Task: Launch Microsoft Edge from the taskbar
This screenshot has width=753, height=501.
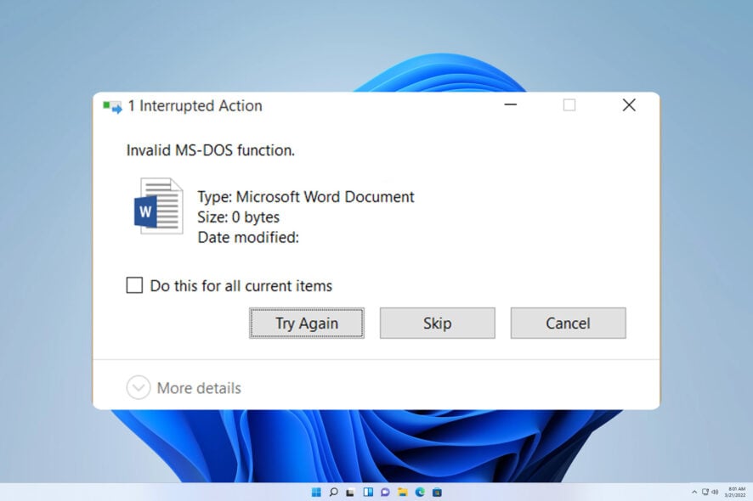Action: [421, 492]
